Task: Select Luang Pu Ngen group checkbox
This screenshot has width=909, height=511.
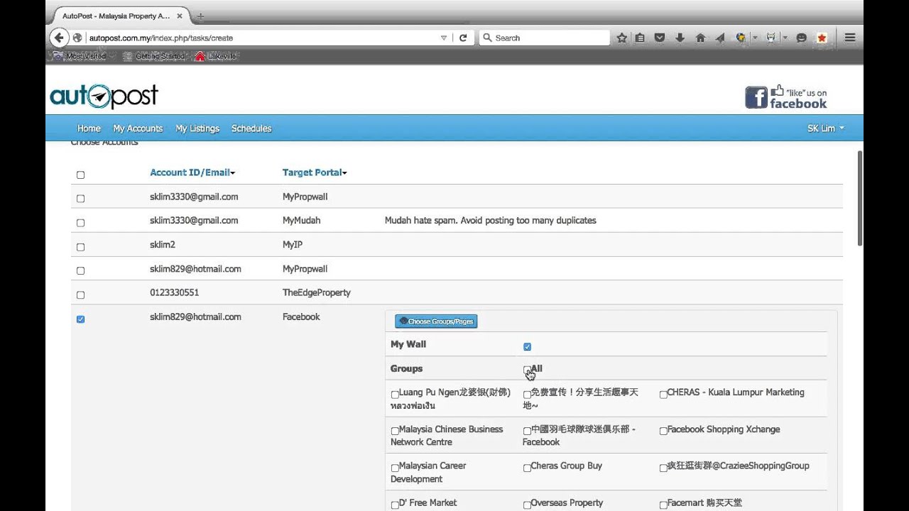Action: click(x=395, y=394)
